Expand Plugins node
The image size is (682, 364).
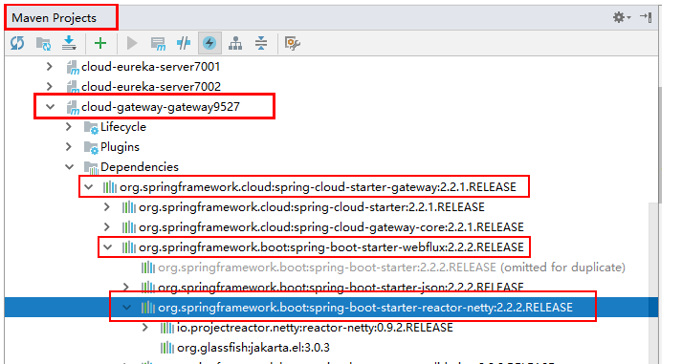(x=69, y=147)
